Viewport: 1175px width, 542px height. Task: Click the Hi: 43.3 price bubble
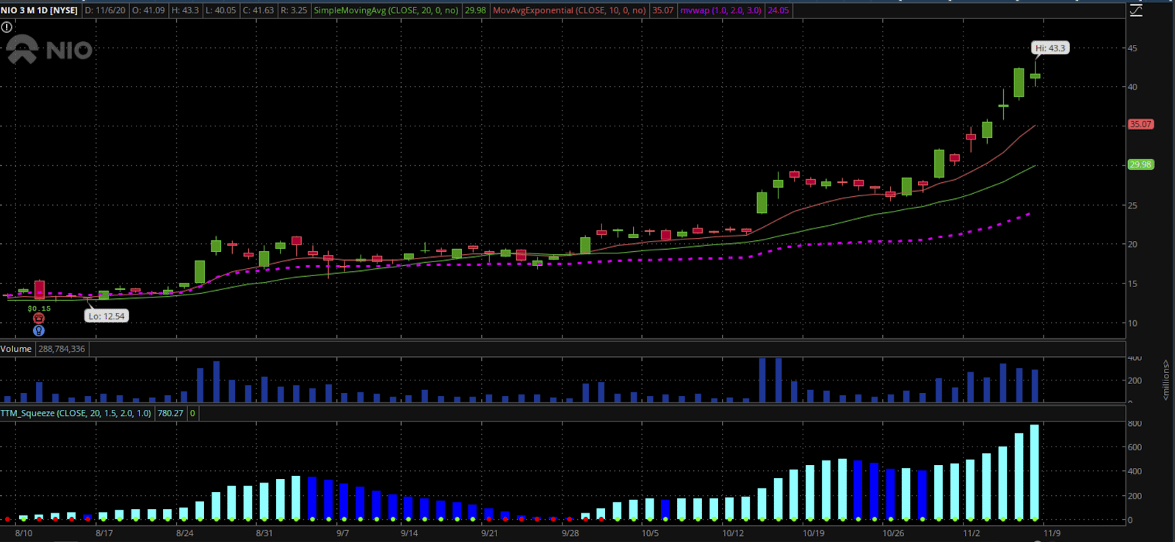1050,48
